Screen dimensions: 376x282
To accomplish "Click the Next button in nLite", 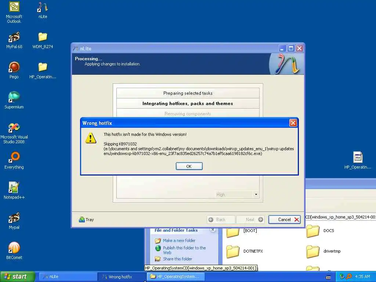I will click(250, 220).
